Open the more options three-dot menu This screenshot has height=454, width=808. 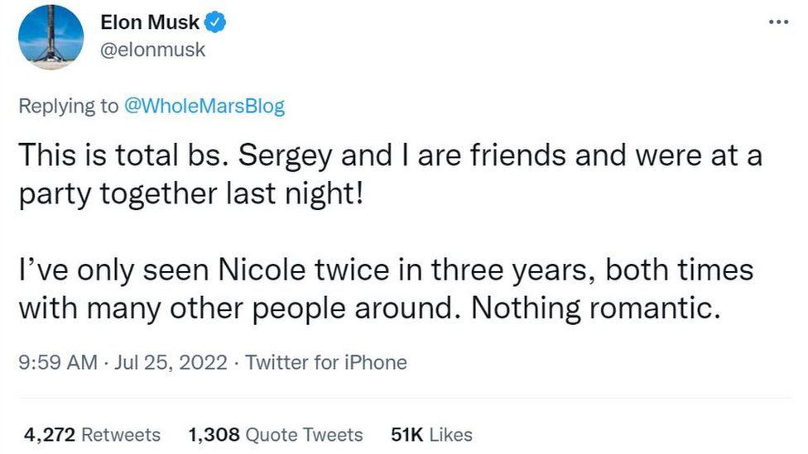[777, 22]
